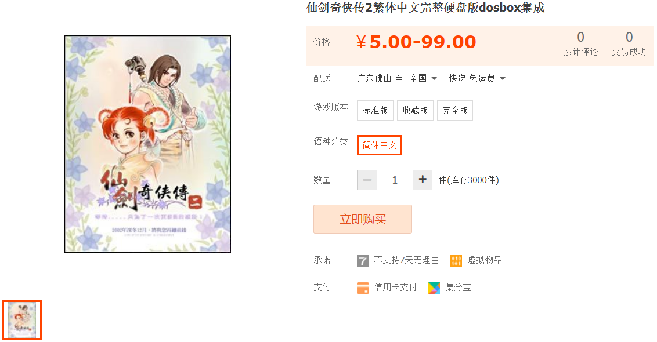Click the credit card payment icon
The height and width of the screenshot is (342, 657).
[x=362, y=288]
